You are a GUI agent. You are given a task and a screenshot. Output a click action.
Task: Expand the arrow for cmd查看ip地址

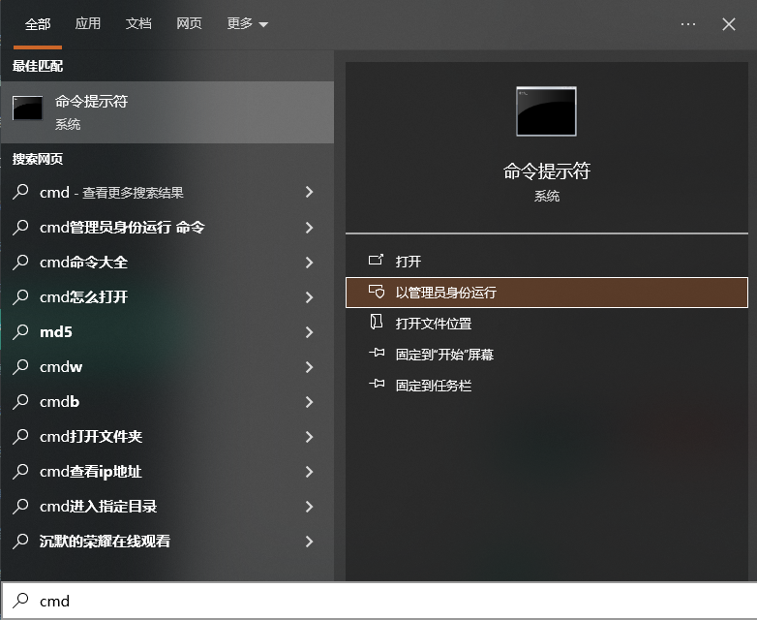pyautogui.click(x=310, y=471)
